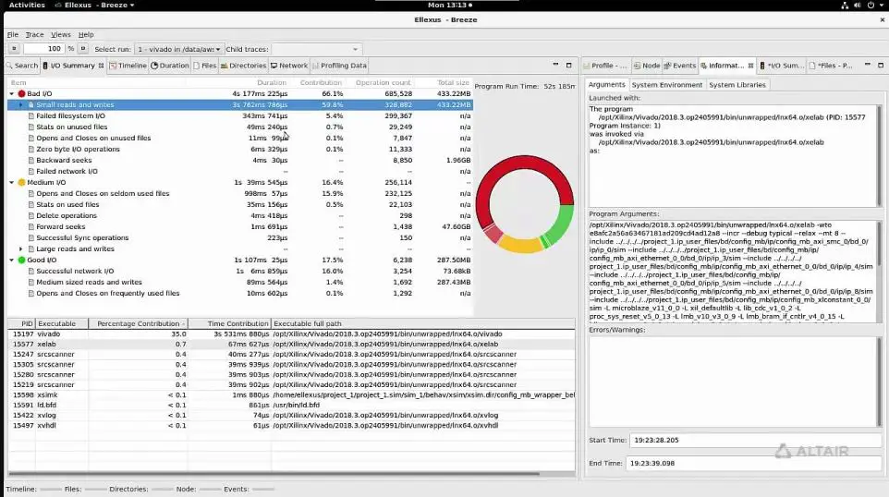The image size is (889, 497).
Task: Minimize the right Information panel view
Action: click(868, 66)
